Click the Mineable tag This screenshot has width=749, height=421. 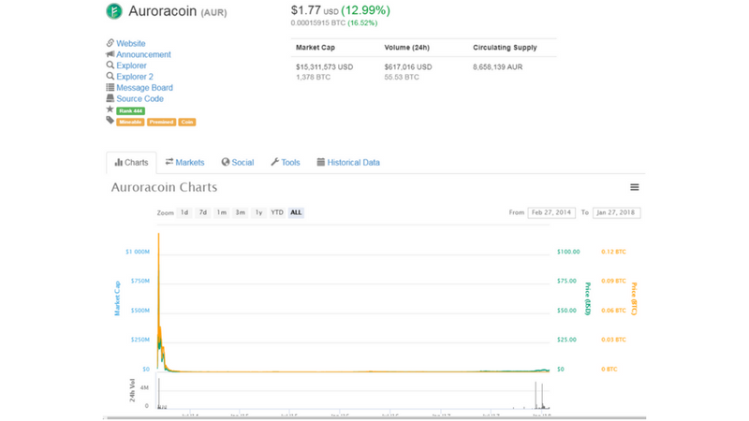click(x=130, y=123)
